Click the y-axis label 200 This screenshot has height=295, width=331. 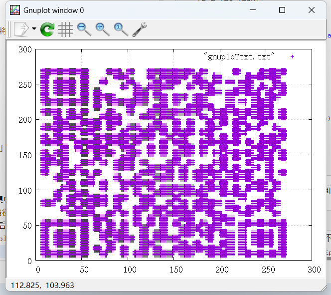click(x=25, y=120)
